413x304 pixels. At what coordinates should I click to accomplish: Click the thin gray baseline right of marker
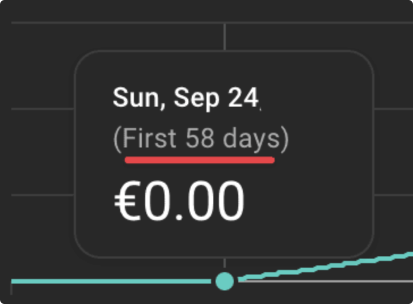tap(340, 281)
